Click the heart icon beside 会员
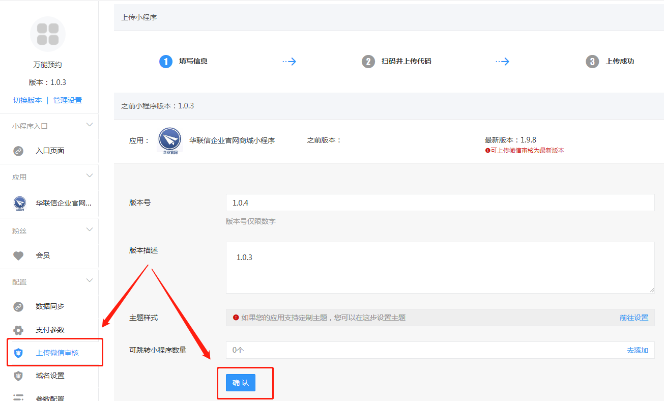 (18, 255)
